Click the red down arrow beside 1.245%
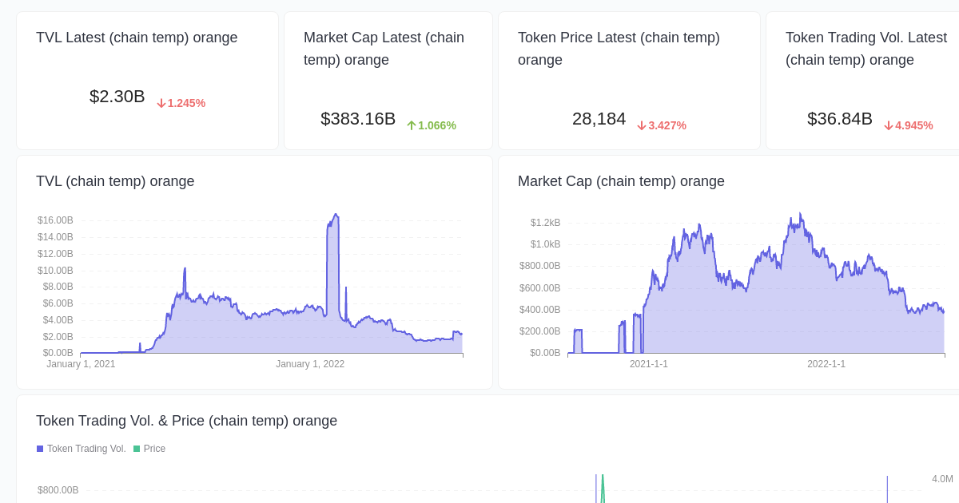This screenshot has height=503, width=959. click(x=160, y=103)
